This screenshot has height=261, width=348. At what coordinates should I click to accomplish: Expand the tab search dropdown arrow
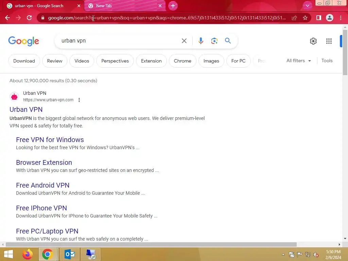307,6
